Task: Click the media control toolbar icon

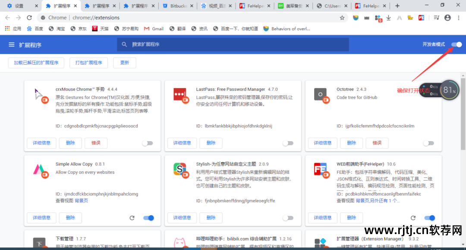Action: point(436,18)
